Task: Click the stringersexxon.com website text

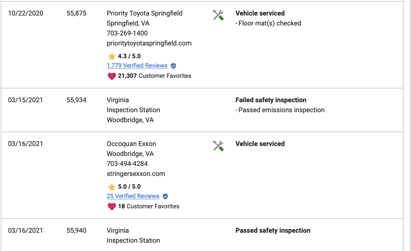Action: [x=136, y=174]
